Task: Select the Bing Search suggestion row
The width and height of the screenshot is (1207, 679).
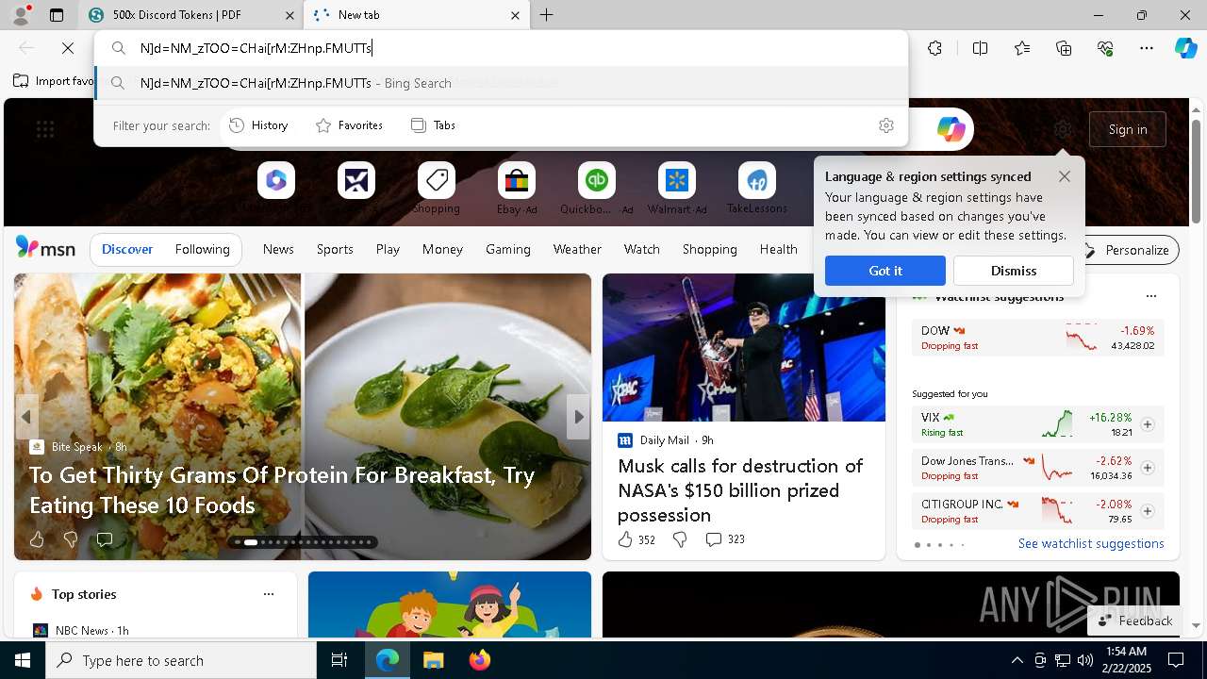Action: pos(502,83)
